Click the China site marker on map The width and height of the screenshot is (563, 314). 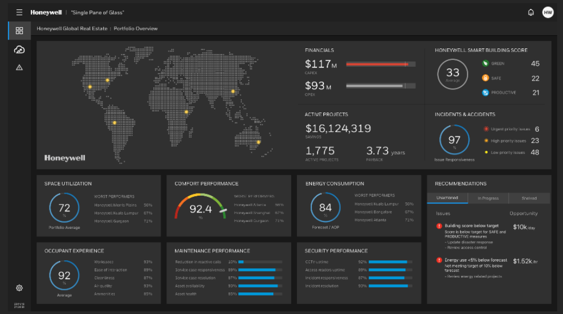(233, 92)
